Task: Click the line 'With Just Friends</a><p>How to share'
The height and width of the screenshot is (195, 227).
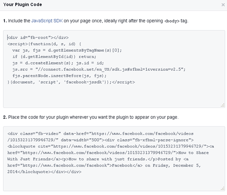Action: coord(98,159)
